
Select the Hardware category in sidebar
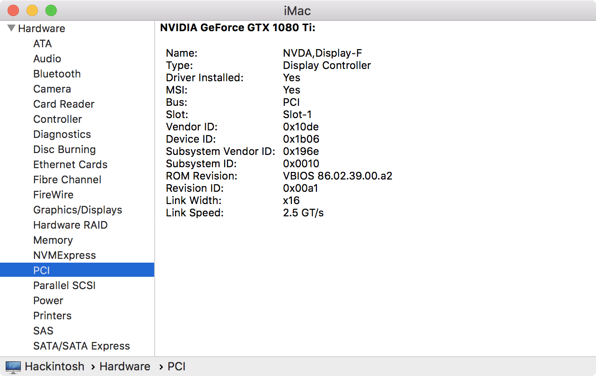point(42,28)
